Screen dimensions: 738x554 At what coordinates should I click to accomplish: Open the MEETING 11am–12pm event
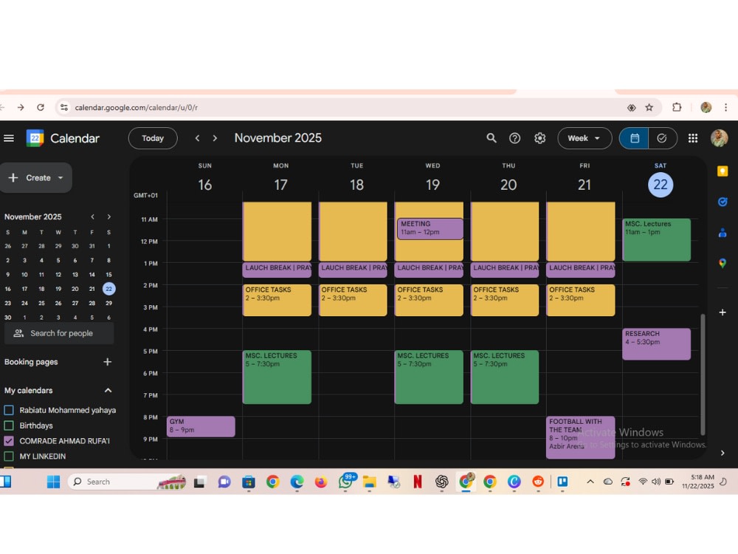coord(430,228)
